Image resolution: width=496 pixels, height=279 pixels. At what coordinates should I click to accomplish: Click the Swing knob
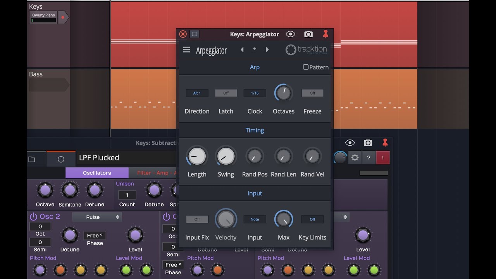point(226,156)
